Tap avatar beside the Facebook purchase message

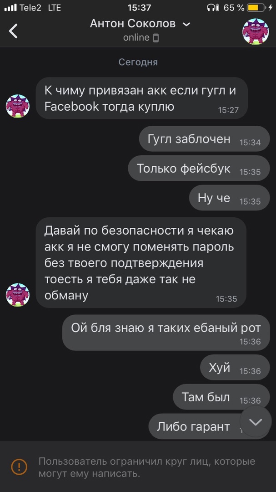click(18, 106)
